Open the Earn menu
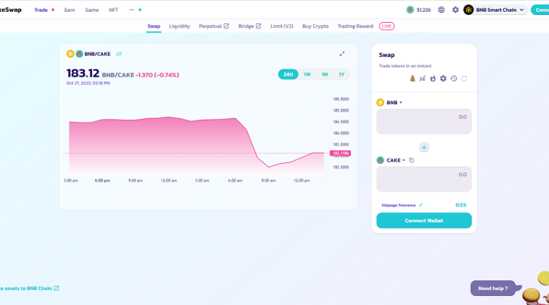Image resolution: width=549 pixels, height=305 pixels. click(69, 10)
